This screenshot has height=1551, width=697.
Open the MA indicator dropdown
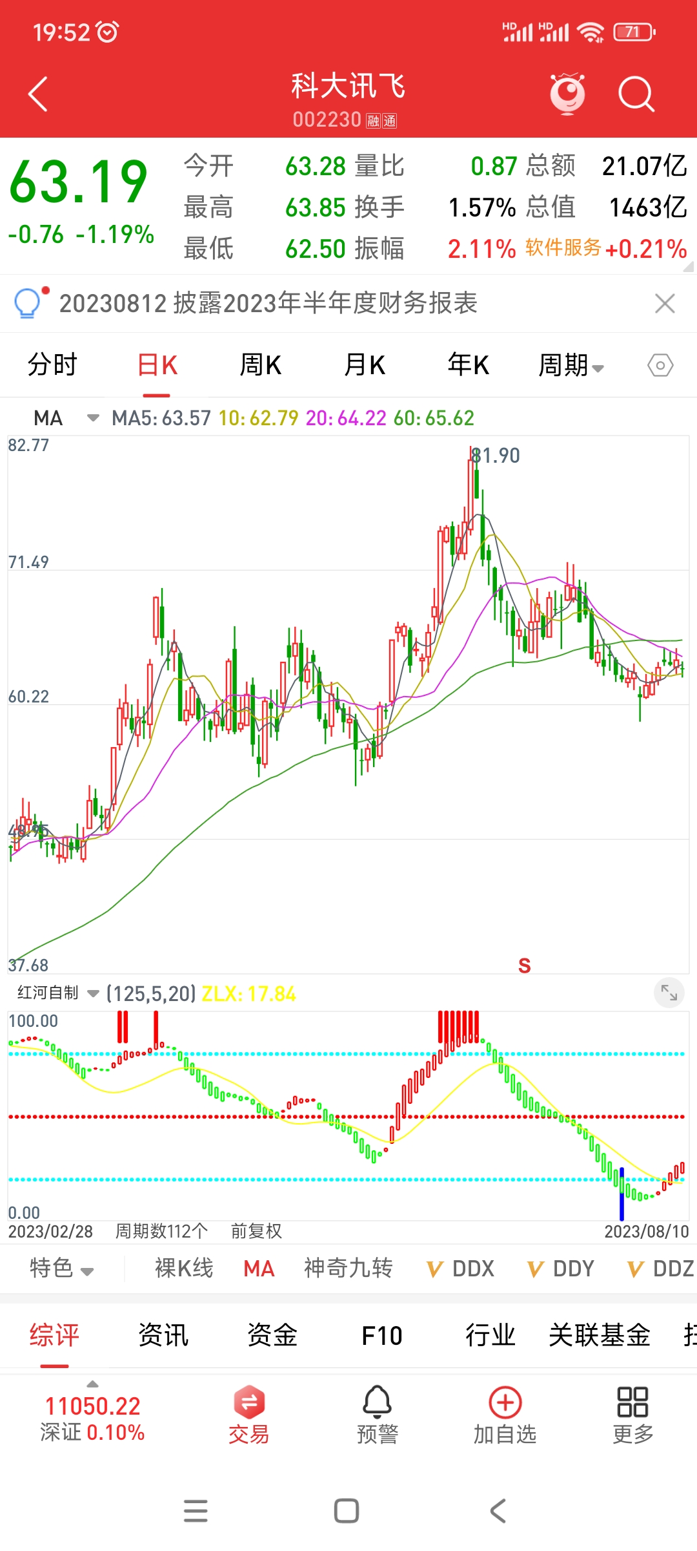[66, 418]
